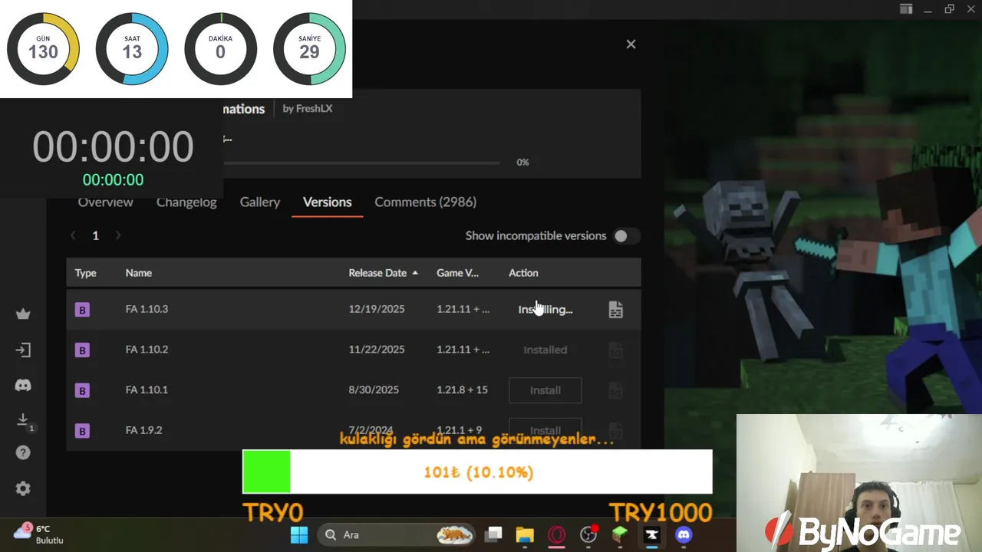View changelog file icon for FA 1.10.2
Image resolution: width=982 pixels, height=552 pixels.
tap(615, 350)
